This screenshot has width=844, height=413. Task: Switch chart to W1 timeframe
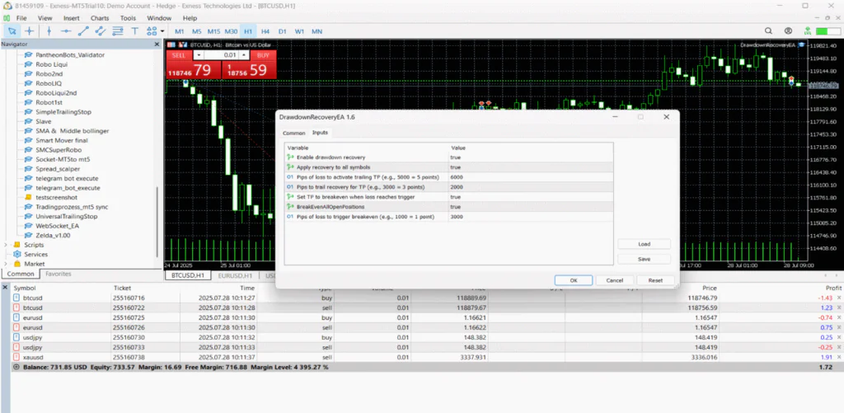[x=299, y=31]
